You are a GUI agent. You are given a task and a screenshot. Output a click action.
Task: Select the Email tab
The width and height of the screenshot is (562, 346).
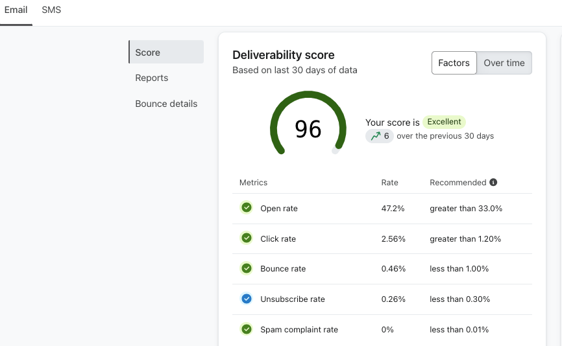(x=16, y=10)
